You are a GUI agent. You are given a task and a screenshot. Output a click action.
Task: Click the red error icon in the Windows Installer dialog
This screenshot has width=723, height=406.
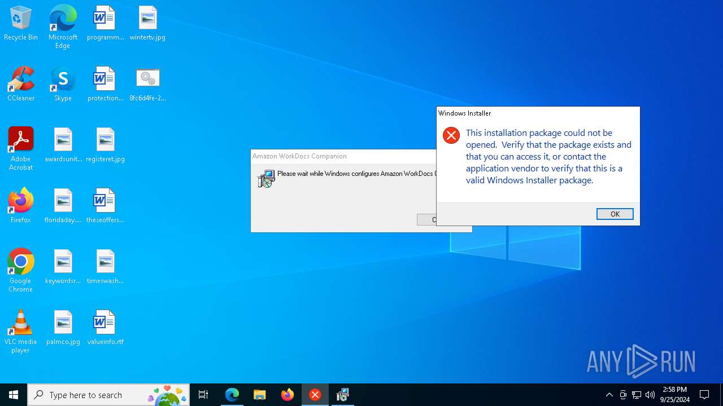(451, 135)
